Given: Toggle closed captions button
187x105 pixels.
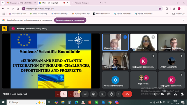Looking at the screenshot, I should click(85, 94).
